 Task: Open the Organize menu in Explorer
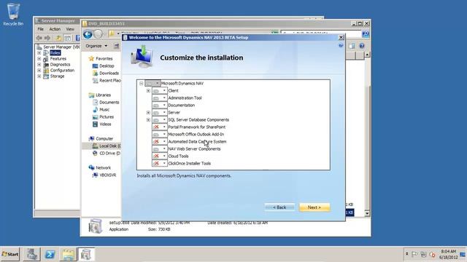click(x=96, y=46)
